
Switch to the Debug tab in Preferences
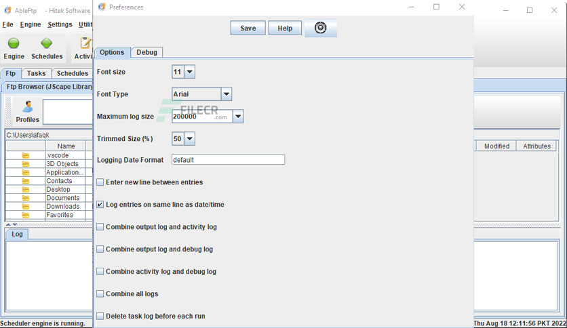coord(146,52)
